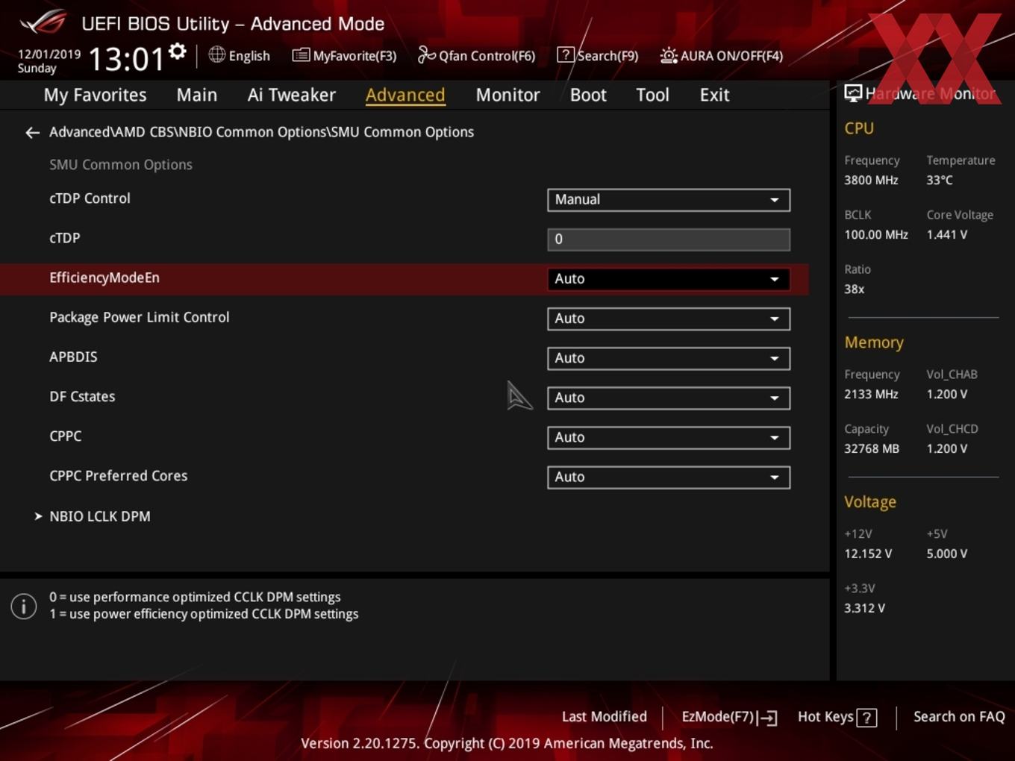Open the cTDP Control dropdown

coord(669,200)
